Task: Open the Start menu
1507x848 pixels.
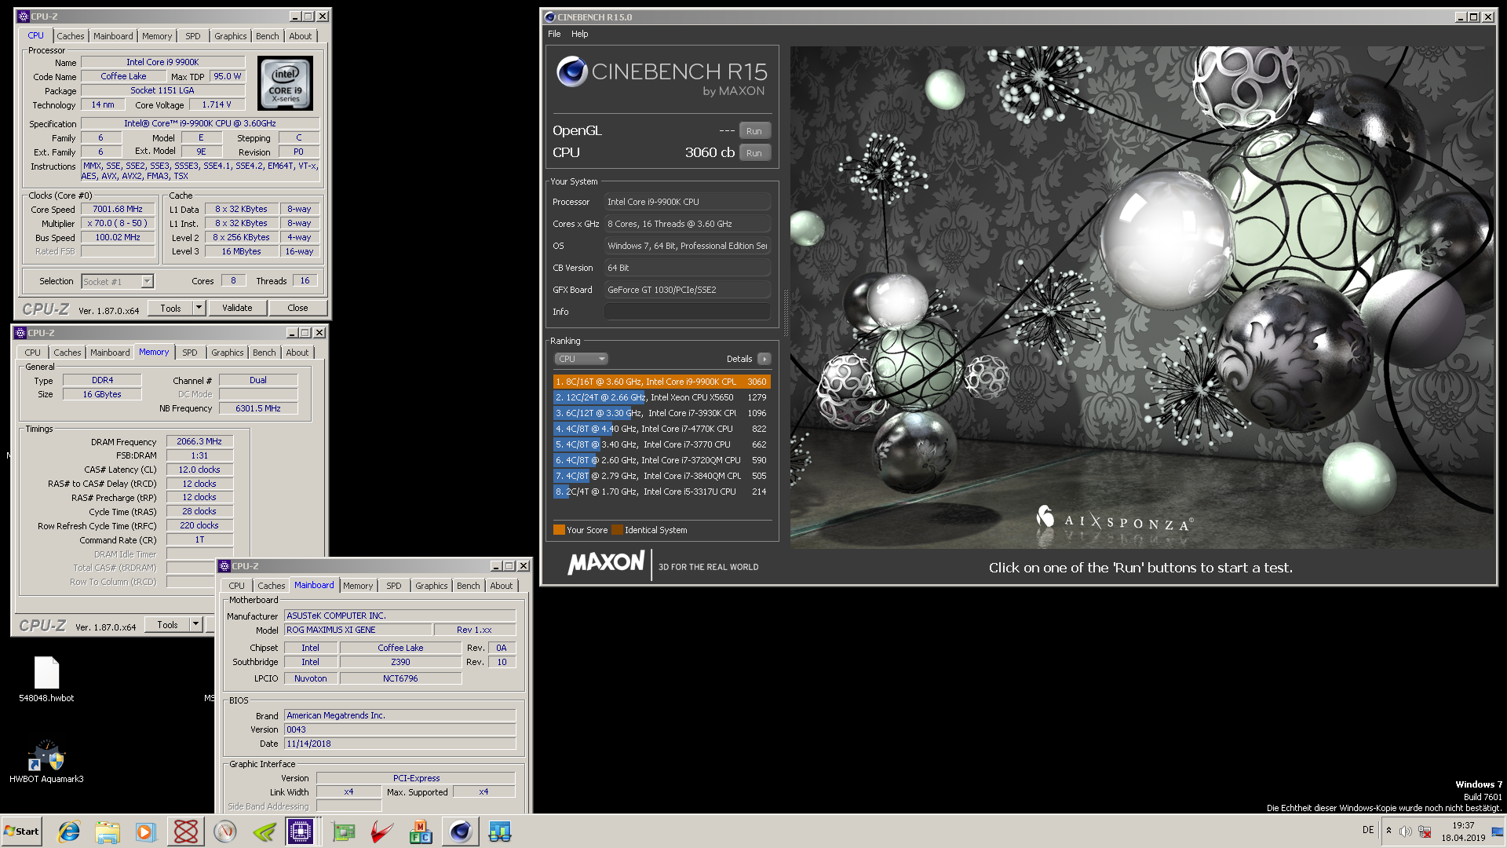Action: pos(22,832)
